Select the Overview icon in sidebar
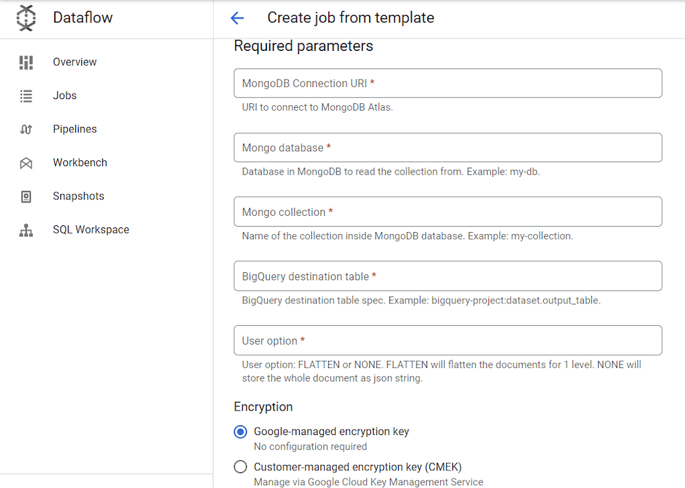This screenshot has width=685, height=488. click(x=26, y=62)
